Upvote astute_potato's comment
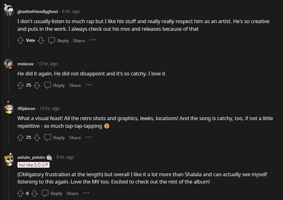The image size is (283, 200). coord(21,193)
